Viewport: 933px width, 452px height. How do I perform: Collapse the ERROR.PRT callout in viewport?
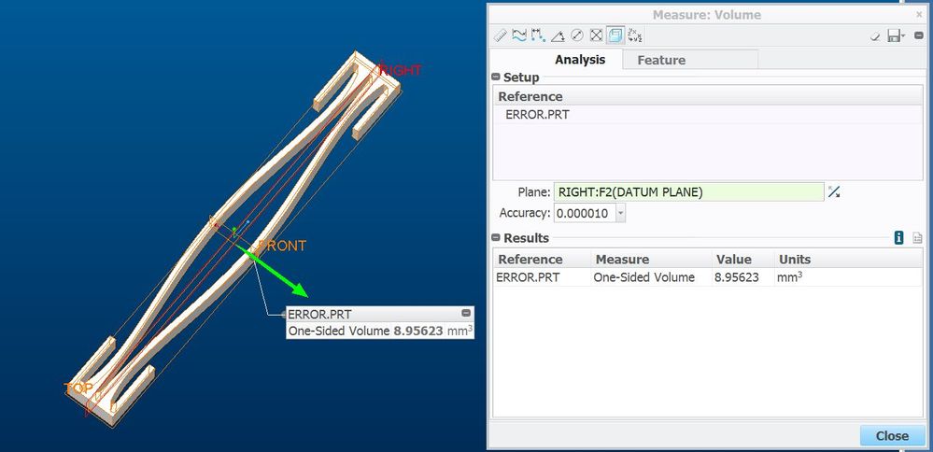click(466, 314)
